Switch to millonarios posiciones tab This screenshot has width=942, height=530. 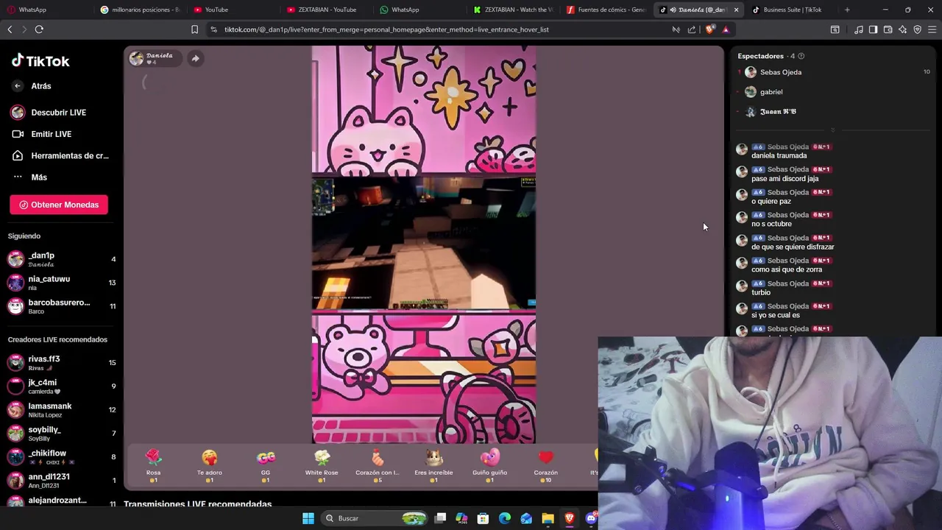click(140, 10)
